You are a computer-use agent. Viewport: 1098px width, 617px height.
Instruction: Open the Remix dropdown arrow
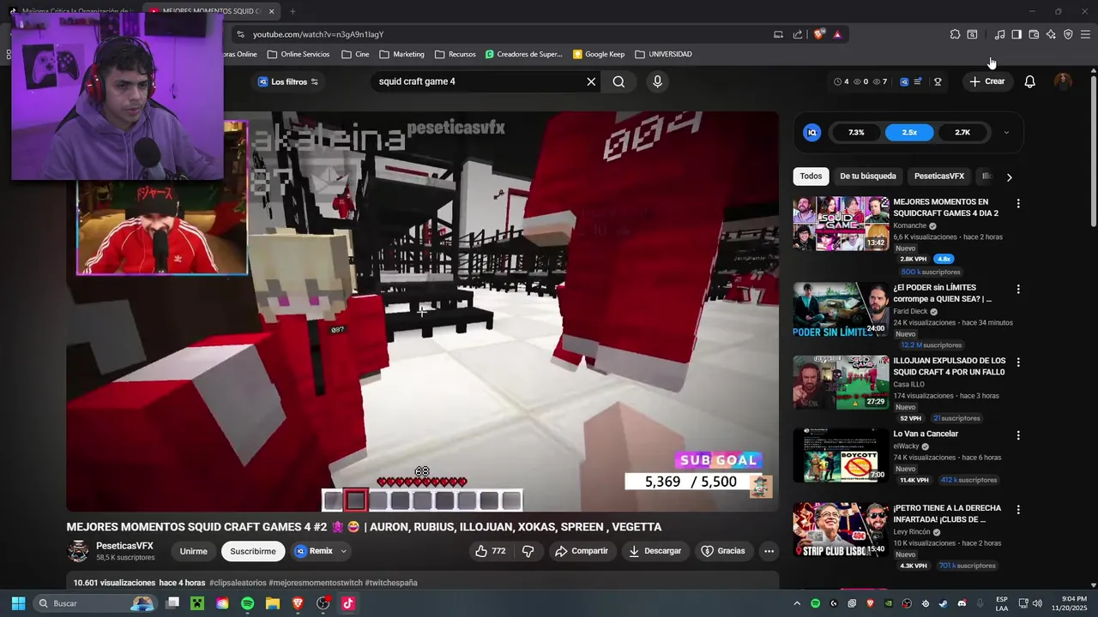343,551
